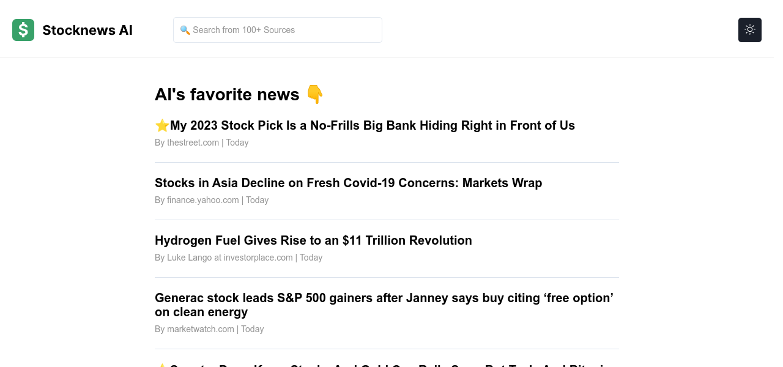
Task: Click the star icon on the bottom cut-off headline
Action: (161, 365)
